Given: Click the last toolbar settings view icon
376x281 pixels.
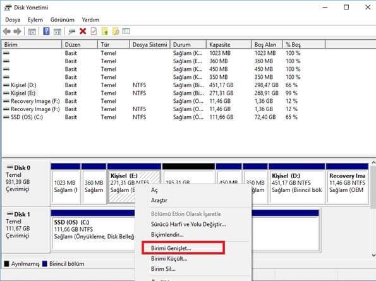Looking at the screenshot, I should (126, 32).
